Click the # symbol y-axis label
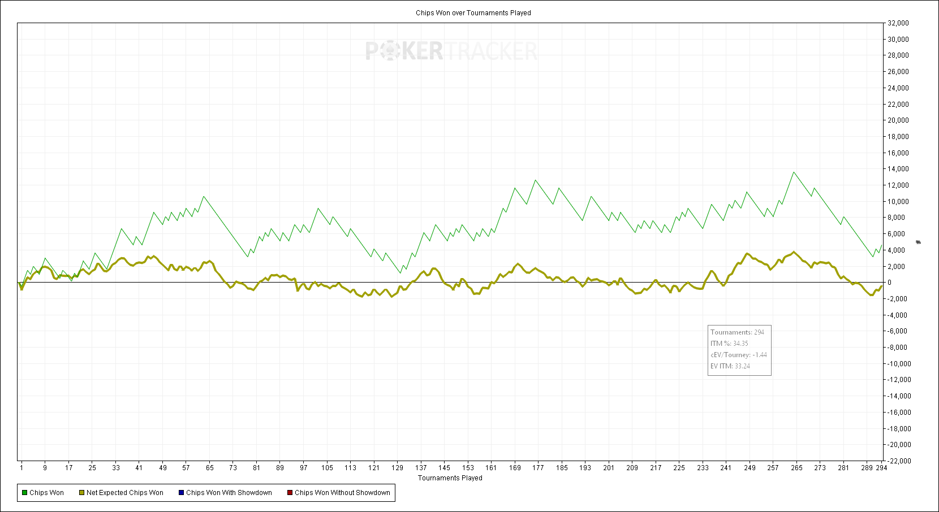Viewport: 939px width, 512px height. click(918, 242)
